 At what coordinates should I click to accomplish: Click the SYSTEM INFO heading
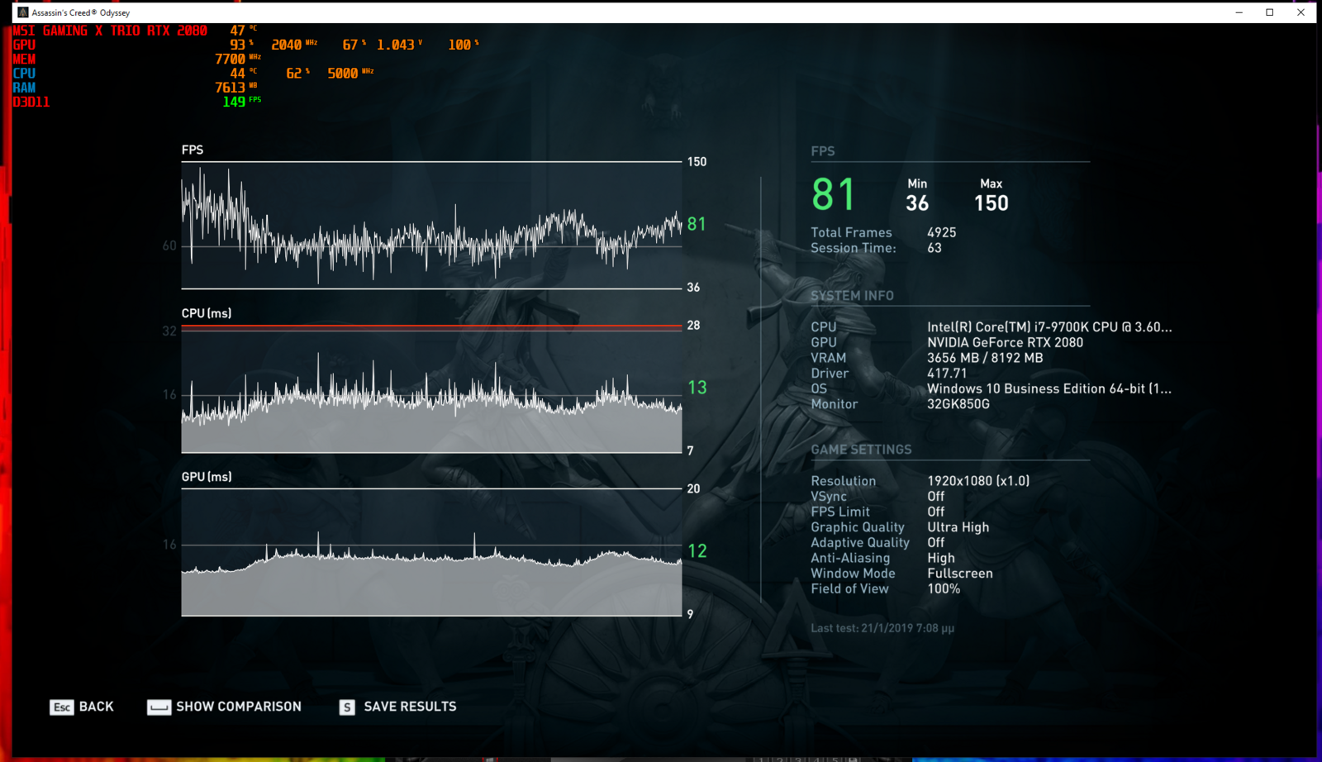coord(852,296)
